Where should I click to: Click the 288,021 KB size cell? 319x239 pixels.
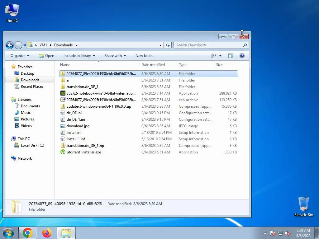click(228, 93)
